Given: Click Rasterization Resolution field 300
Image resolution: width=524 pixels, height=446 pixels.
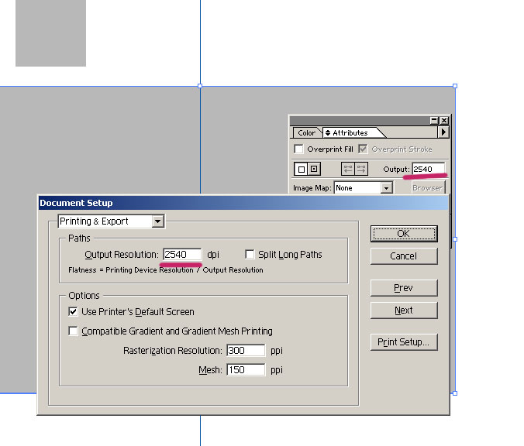Looking at the screenshot, I should coord(246,350).
